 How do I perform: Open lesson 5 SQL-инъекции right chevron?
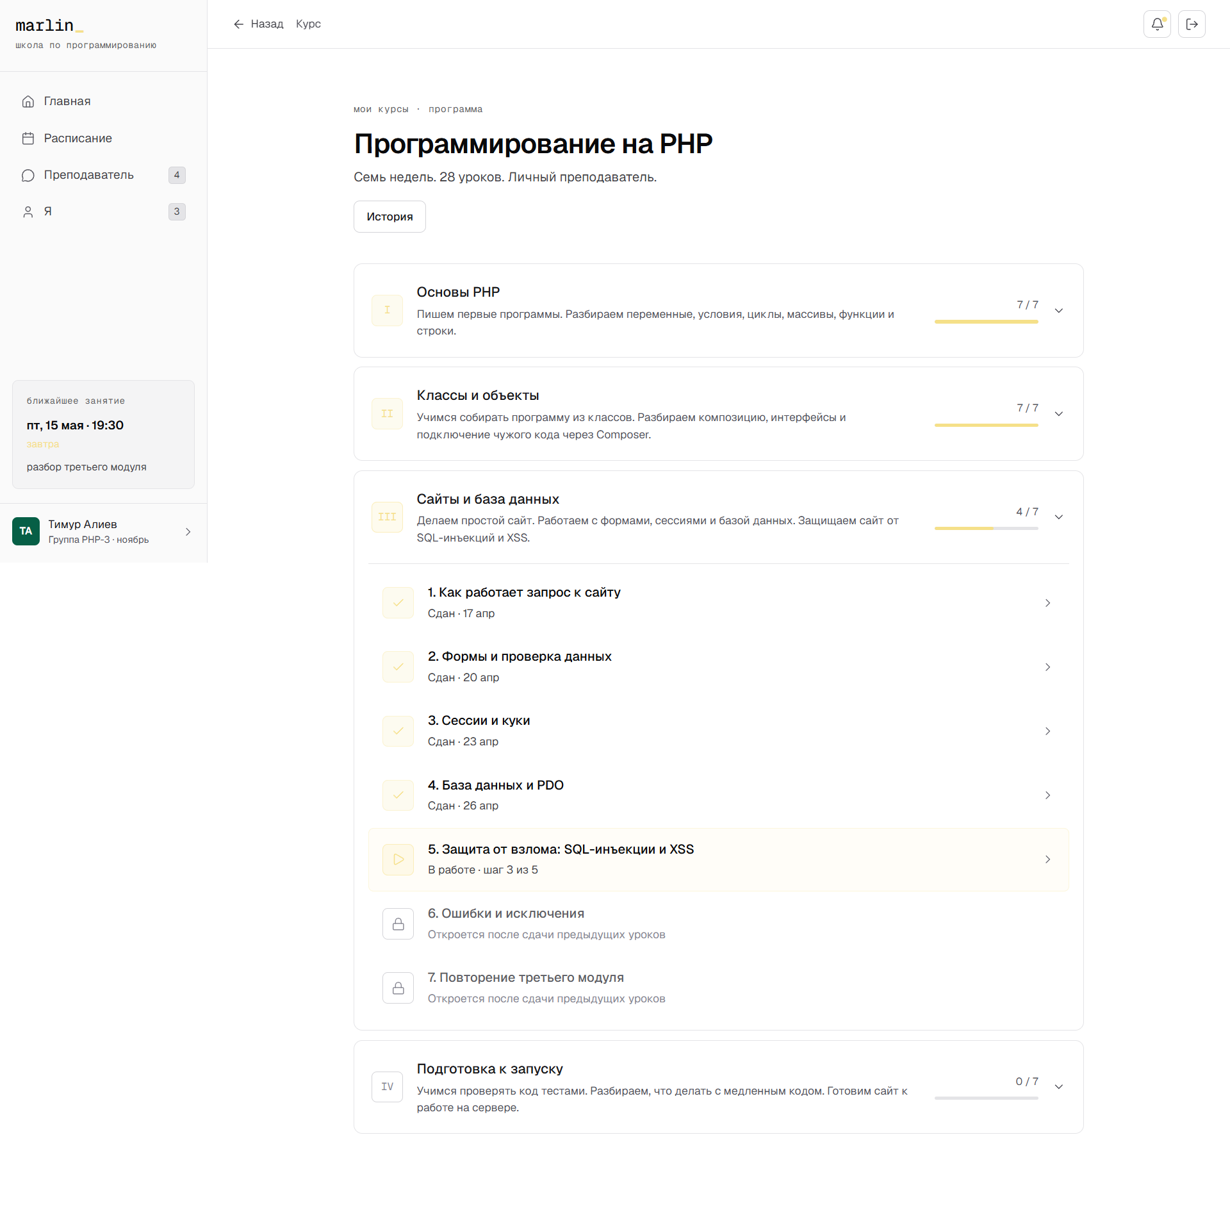click(x=1047, y=859)
